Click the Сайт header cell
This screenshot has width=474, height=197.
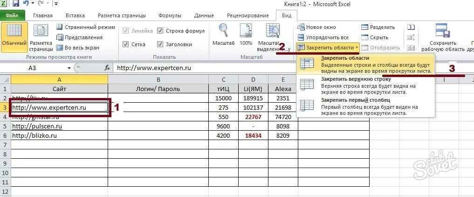click(x=59, y=89)
